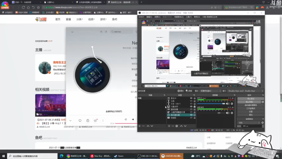Screen dimensions: 282x159
Task: Go back using the browser back arrow
Action: 13,7
